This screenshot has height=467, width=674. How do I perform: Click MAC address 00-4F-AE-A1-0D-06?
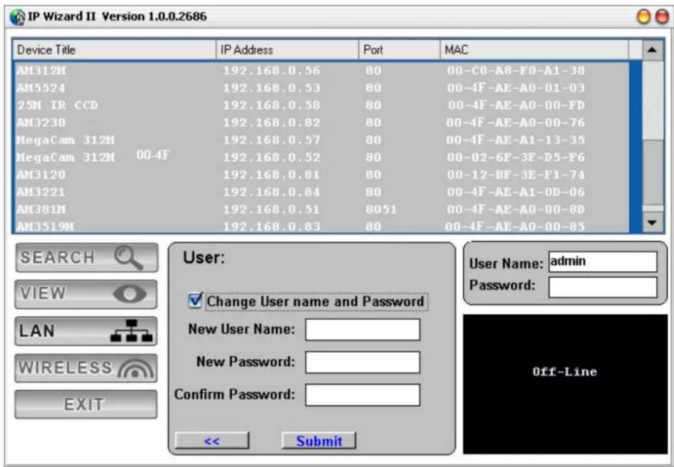515,192
